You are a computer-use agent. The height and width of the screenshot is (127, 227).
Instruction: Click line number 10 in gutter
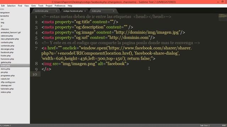click(35, 74)
